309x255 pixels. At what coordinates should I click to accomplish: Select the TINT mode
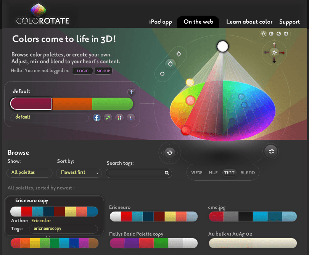pyautogui.click(x=229, y=173)
